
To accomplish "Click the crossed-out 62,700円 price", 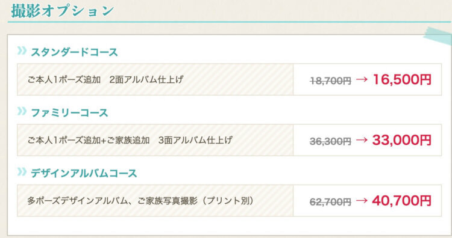I will point(330,202).
